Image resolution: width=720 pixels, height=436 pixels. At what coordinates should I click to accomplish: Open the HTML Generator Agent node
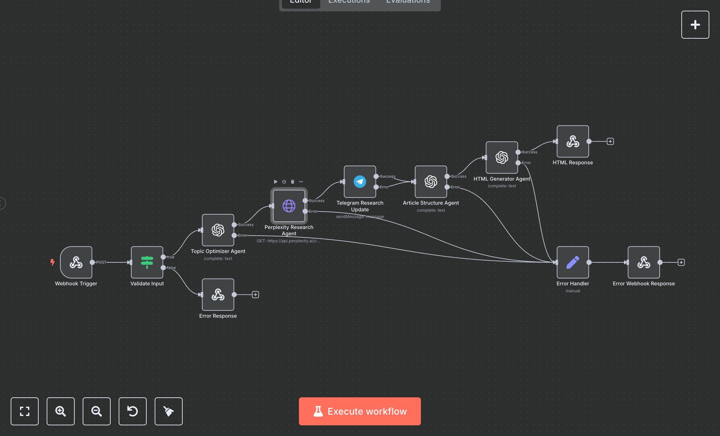pos(502,158)
